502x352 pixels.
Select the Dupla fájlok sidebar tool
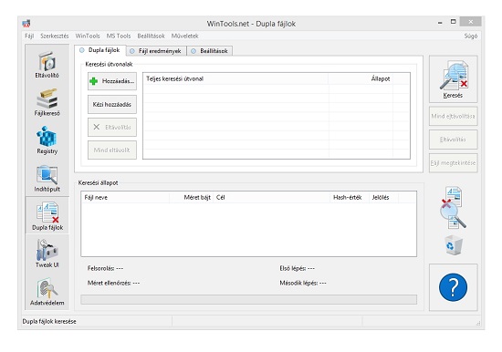click(47, 216)
